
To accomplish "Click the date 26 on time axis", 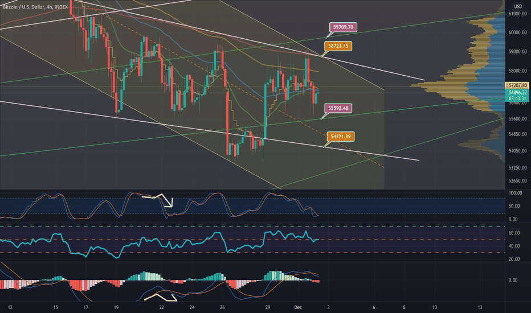I will pyautogui.click(x=222, y=307).
